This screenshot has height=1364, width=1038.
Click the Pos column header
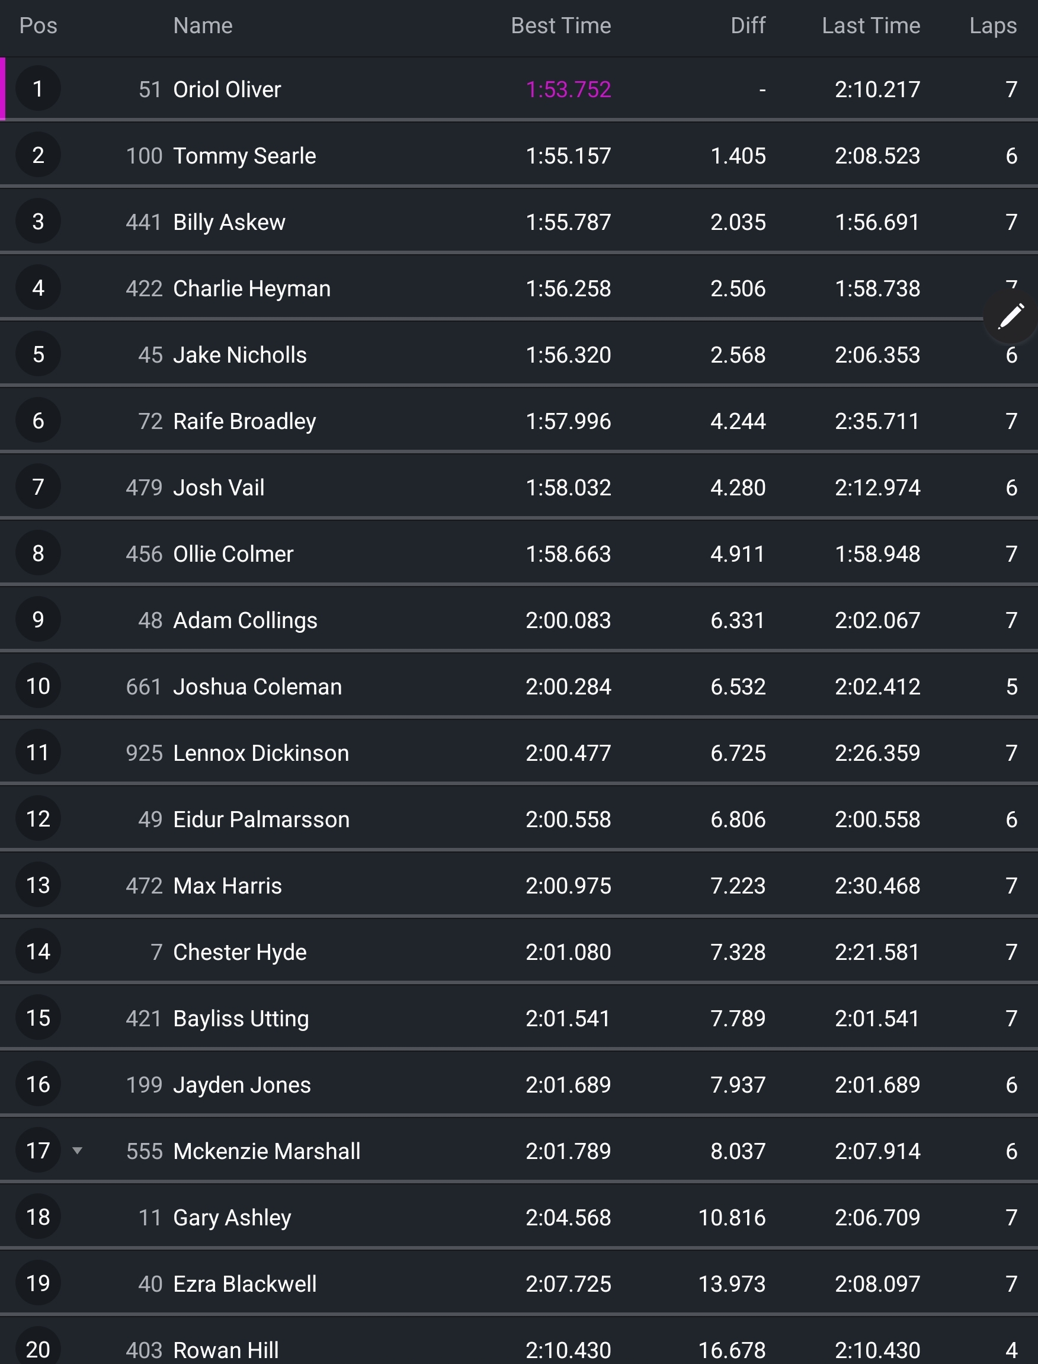pos(39,26)
